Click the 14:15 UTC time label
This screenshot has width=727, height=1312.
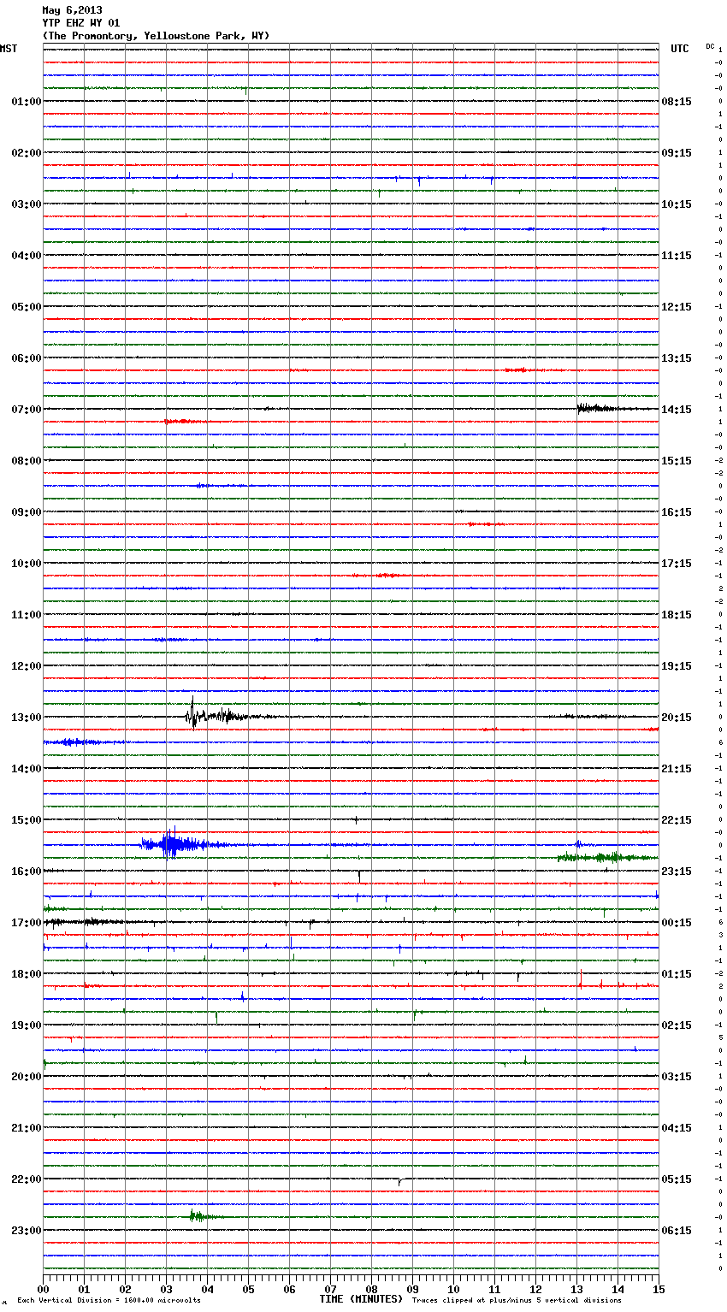677,410
